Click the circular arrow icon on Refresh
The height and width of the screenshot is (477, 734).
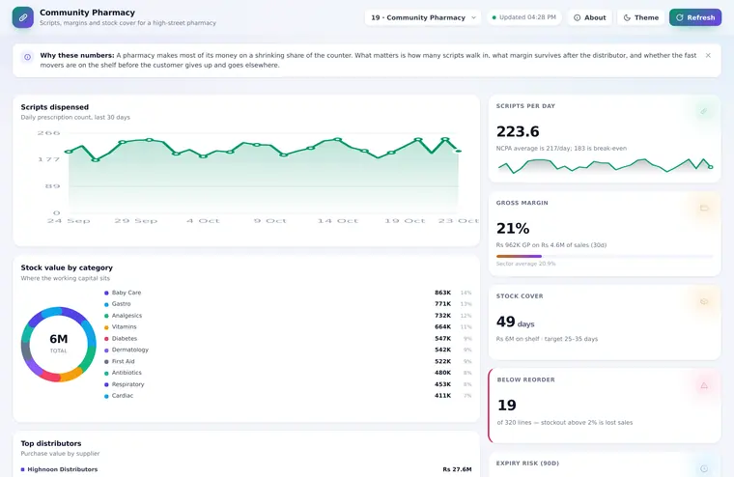tap(680, 17)
